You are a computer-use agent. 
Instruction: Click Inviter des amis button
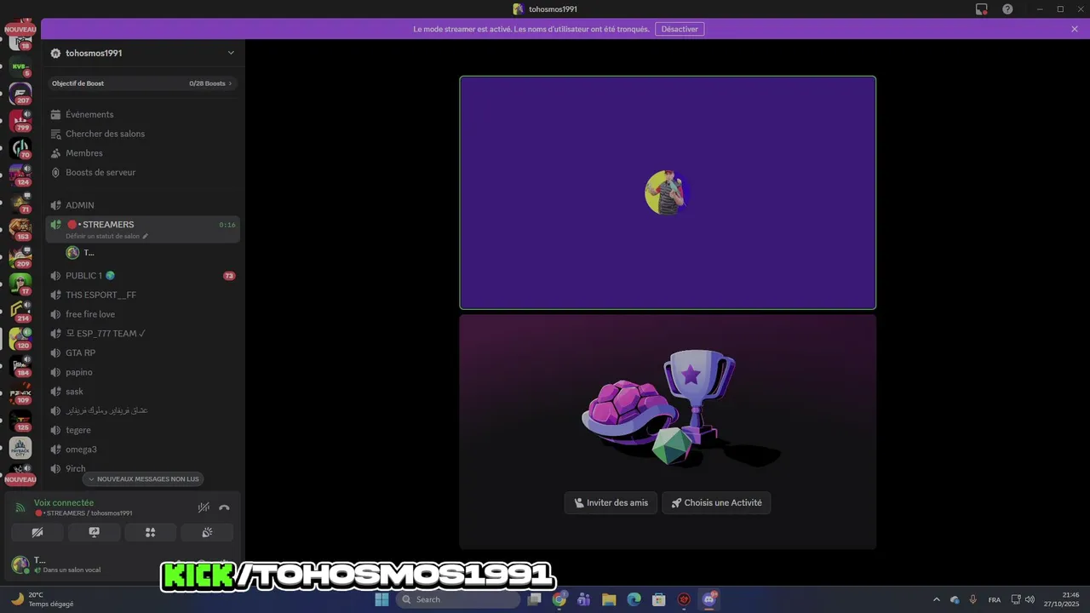(611, 503)
